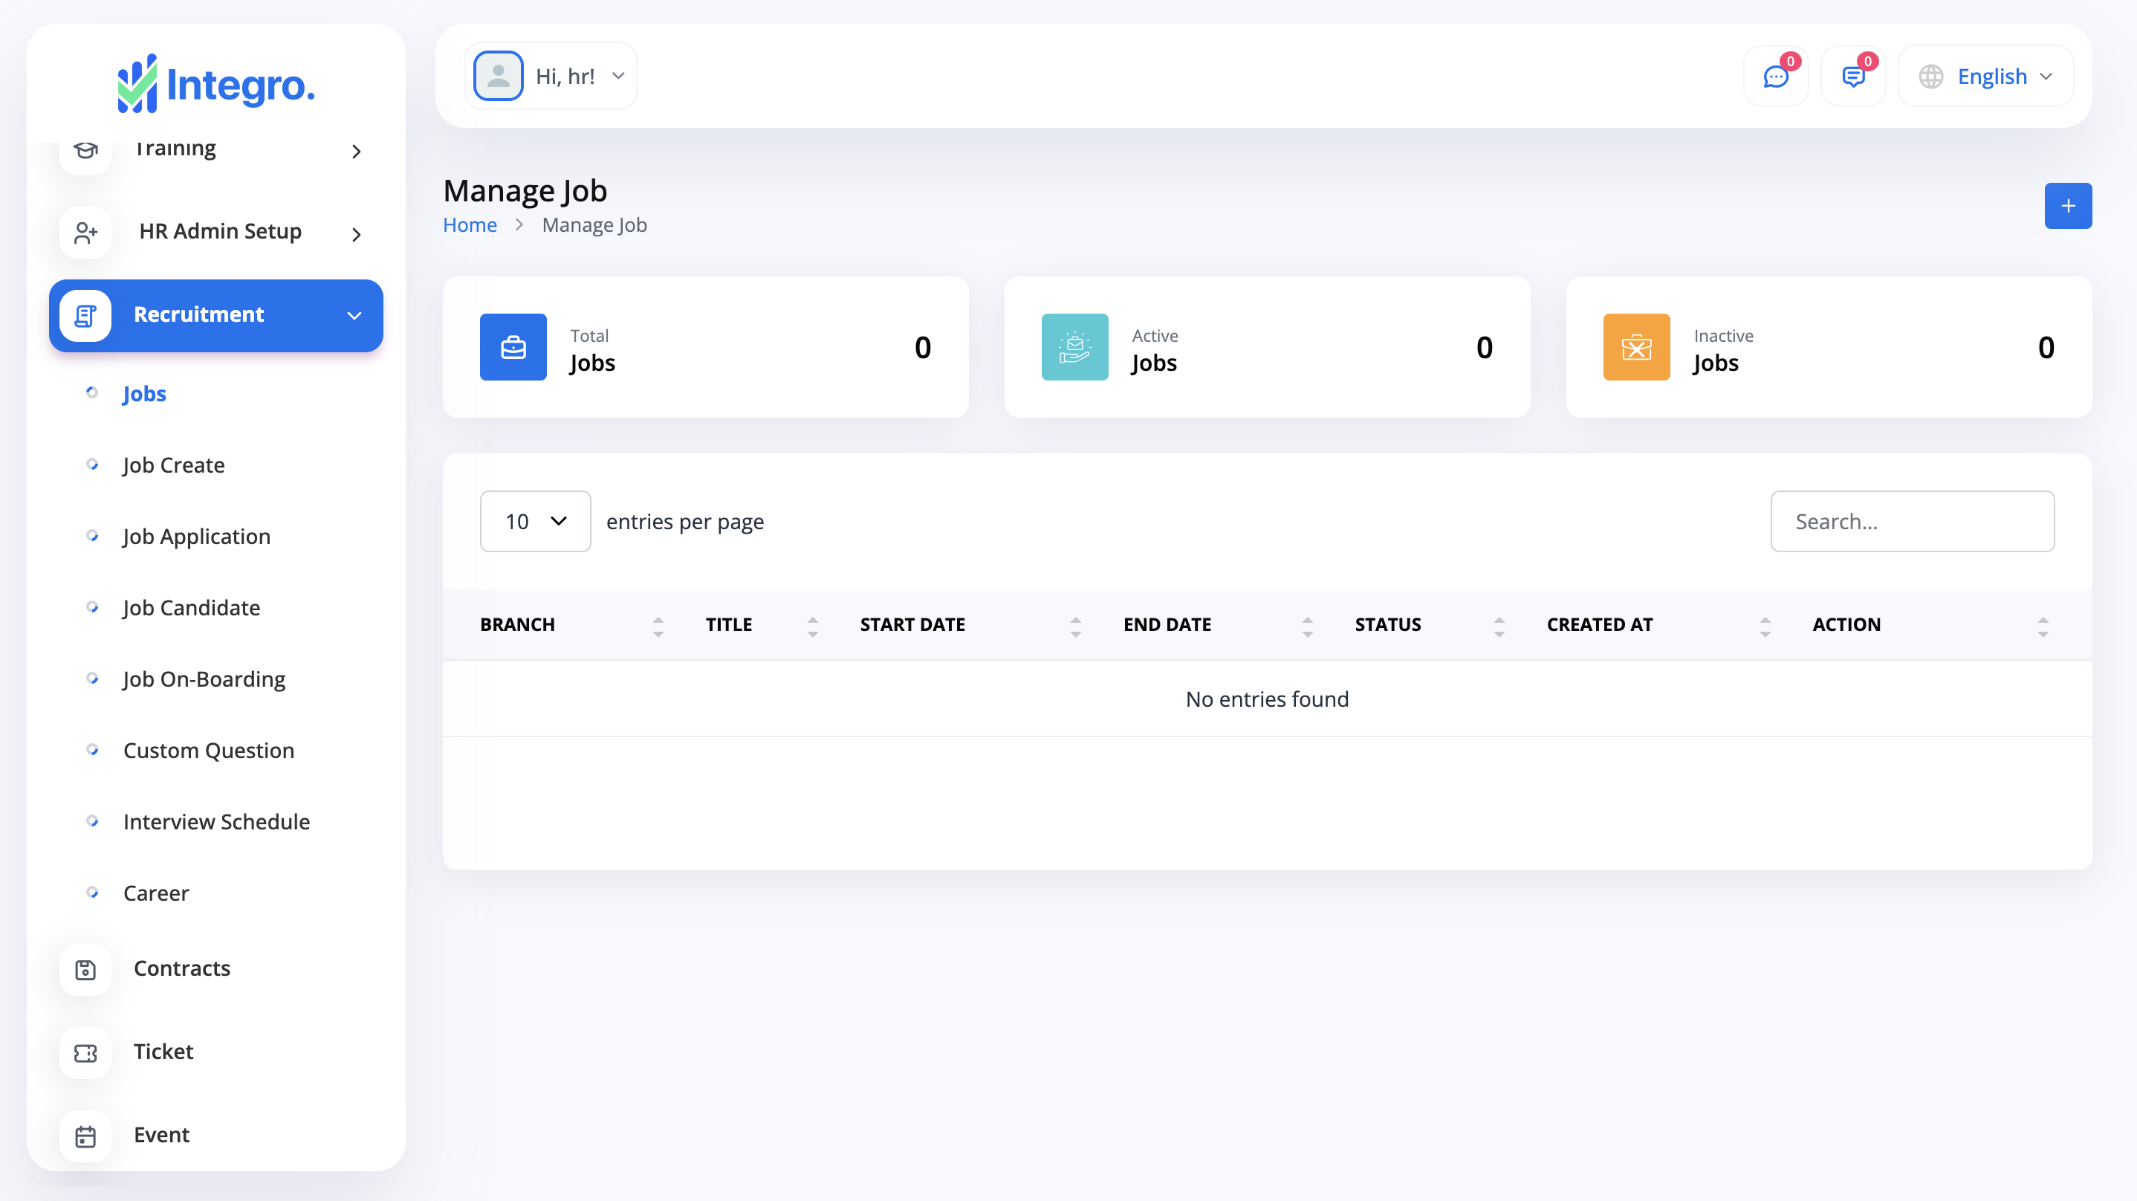
Task: Open the notifications comment icon
Action: (1852, 77)
